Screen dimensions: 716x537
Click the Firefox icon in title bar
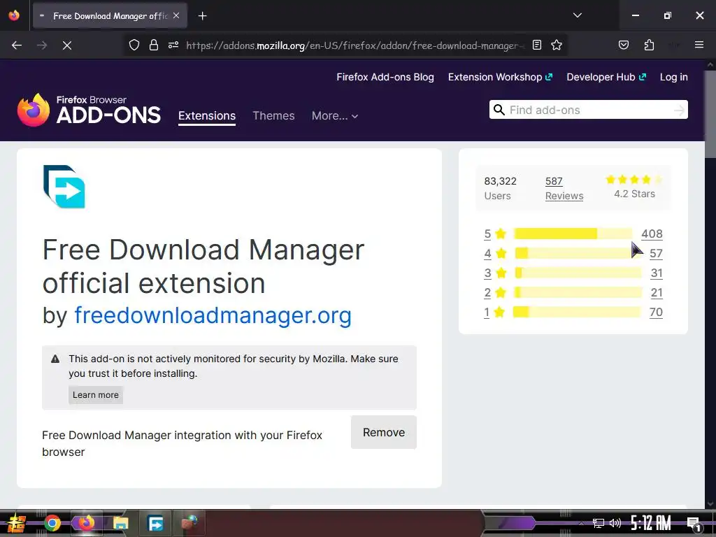(14, 15)
